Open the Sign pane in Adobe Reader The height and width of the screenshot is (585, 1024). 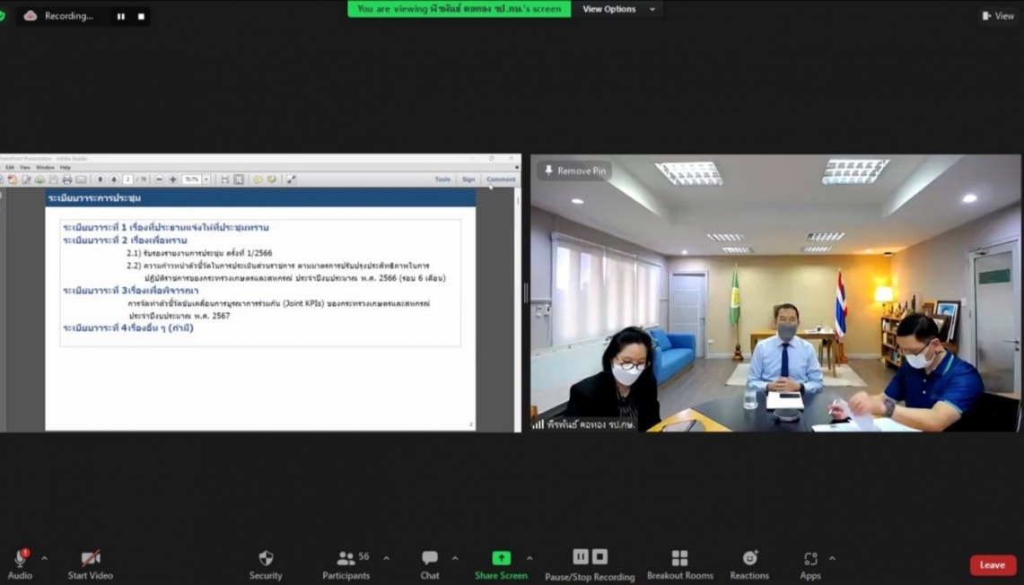point(468,179)
